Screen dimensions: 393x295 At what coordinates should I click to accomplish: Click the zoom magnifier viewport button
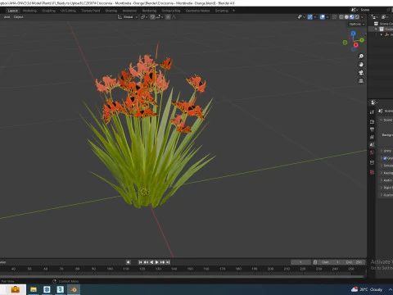click(x=361, y=57)
